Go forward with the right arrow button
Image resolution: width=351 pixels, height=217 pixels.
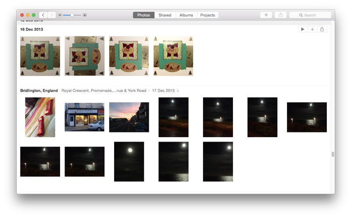(51, 15)
